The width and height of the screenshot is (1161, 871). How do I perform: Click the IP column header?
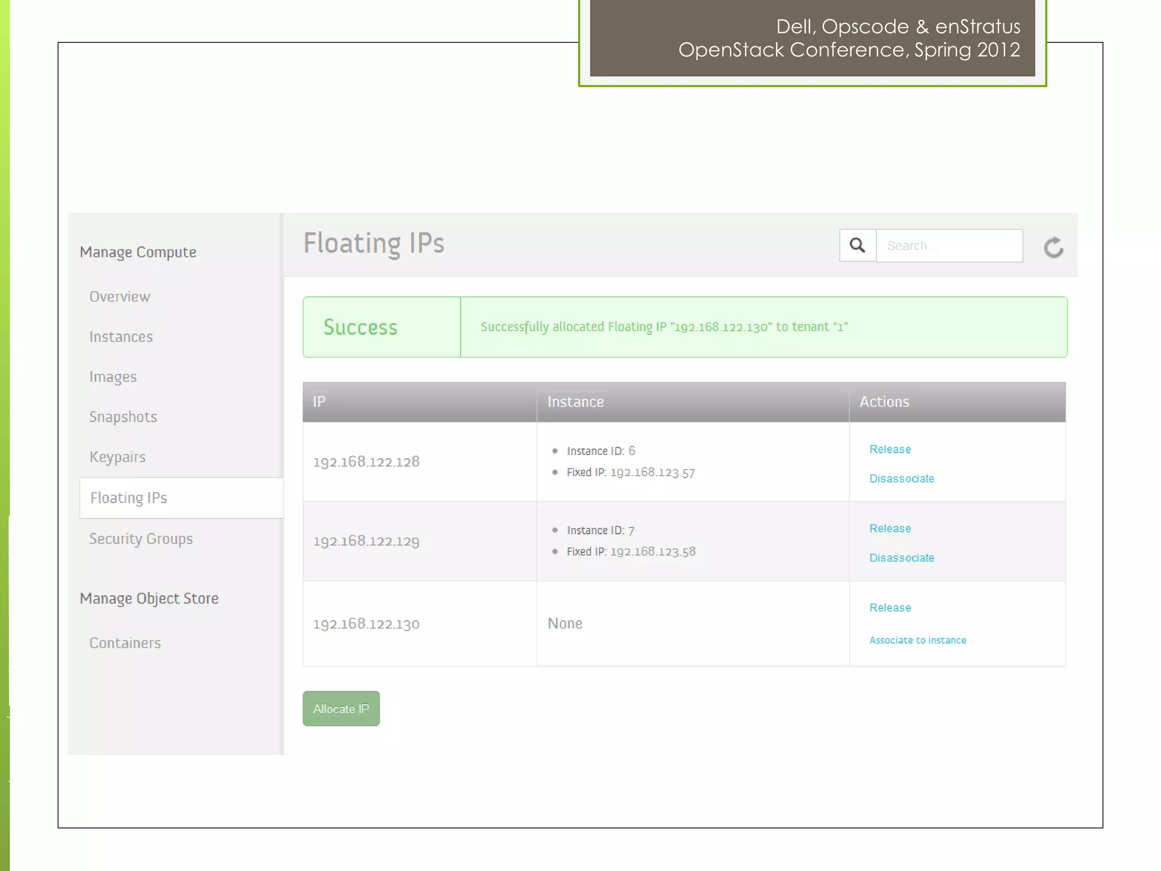pos(319,401)
